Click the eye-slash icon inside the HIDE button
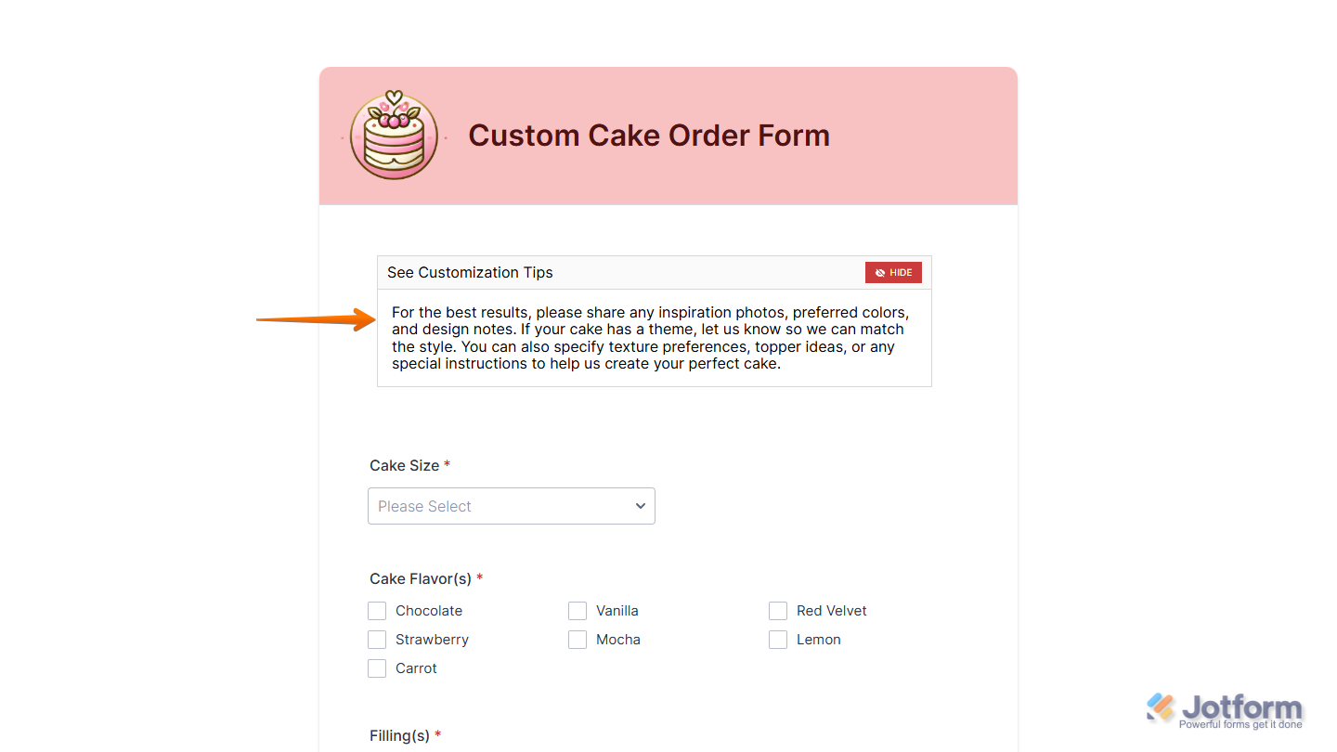1337x752 pixels. pos(878,272)
